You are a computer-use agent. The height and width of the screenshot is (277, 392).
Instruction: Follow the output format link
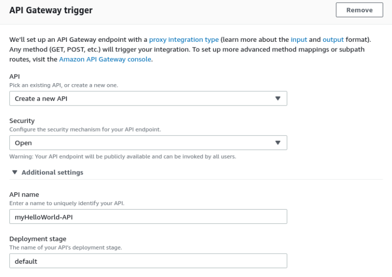[333, 39]
